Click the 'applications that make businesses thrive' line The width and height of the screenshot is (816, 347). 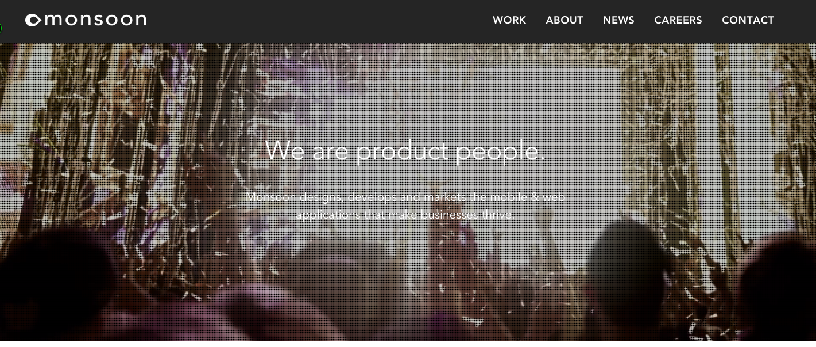404,215
